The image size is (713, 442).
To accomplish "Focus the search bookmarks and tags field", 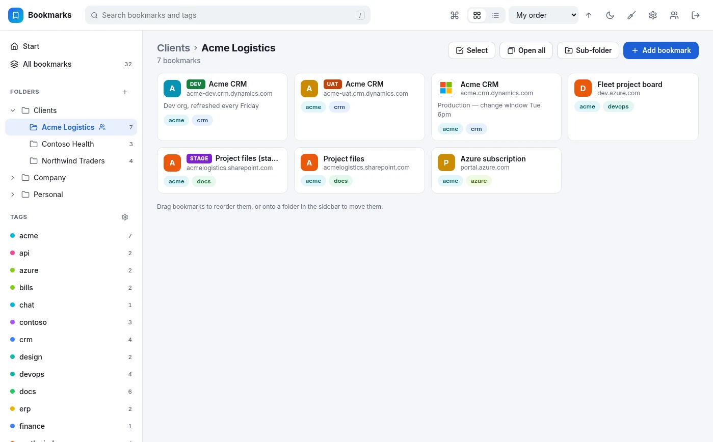I will (x=228, y=15).
